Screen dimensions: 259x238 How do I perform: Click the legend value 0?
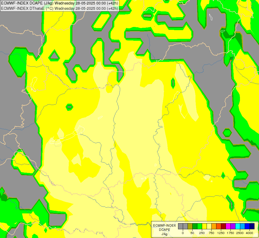pyautogui.click(x=183, y=233)
